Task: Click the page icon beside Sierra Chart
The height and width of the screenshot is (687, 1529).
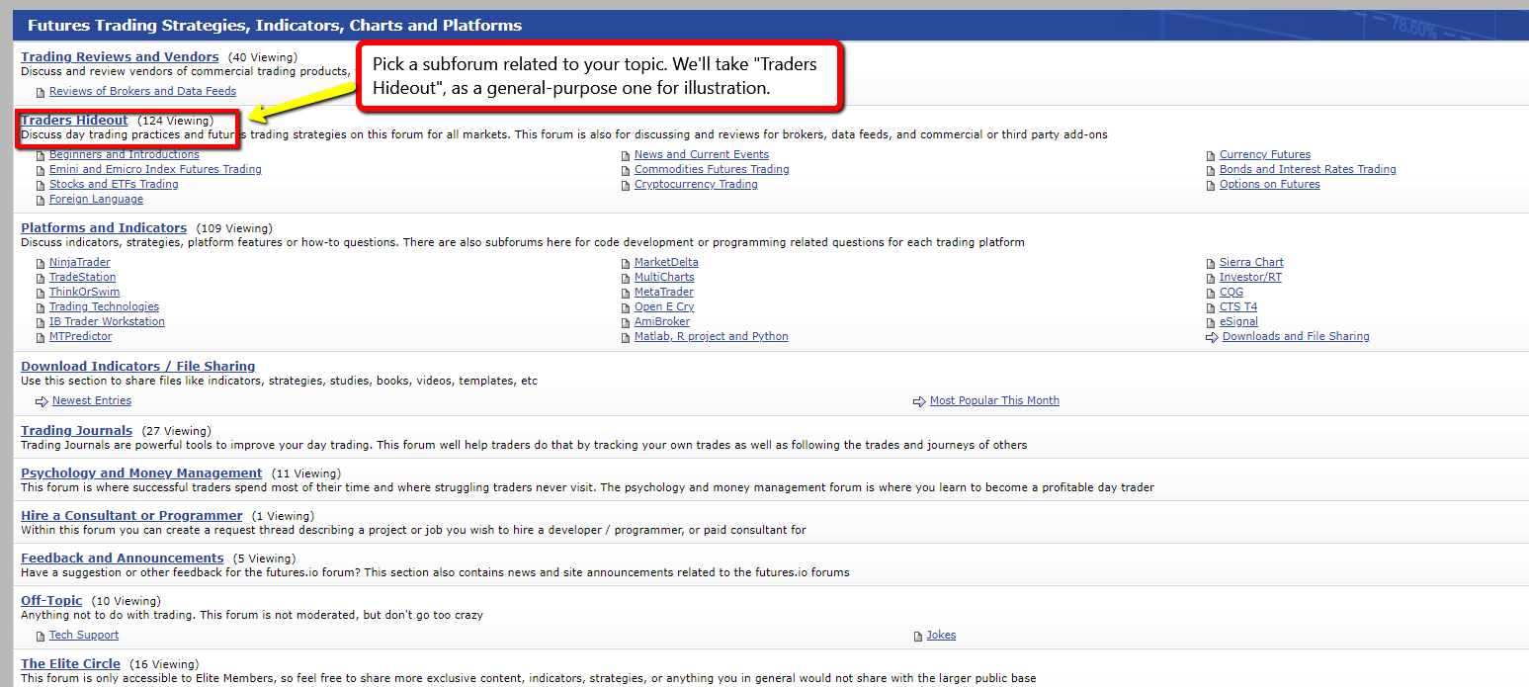Action: (x=1211, y=263)
